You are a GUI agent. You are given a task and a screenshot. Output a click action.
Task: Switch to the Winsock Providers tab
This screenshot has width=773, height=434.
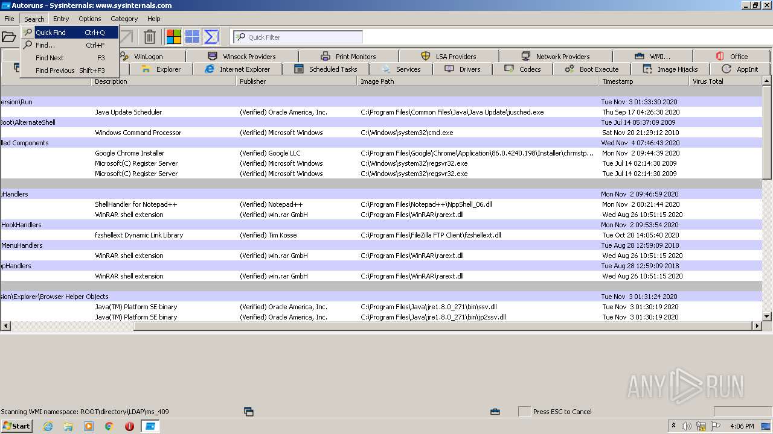click(242, 57)
